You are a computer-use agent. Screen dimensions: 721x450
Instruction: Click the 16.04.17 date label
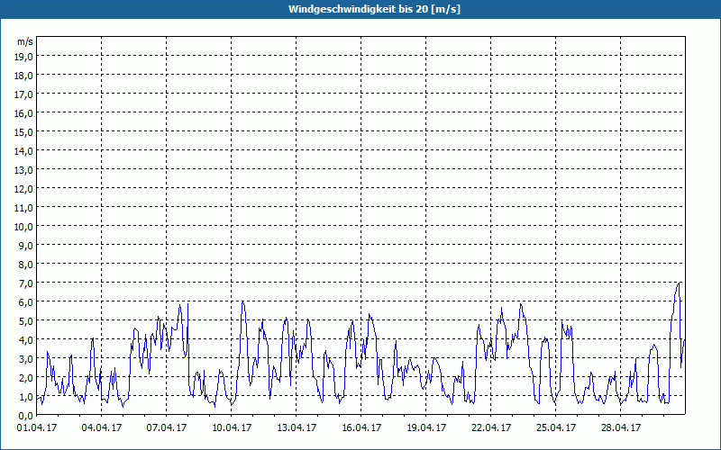tap(361, 428)
